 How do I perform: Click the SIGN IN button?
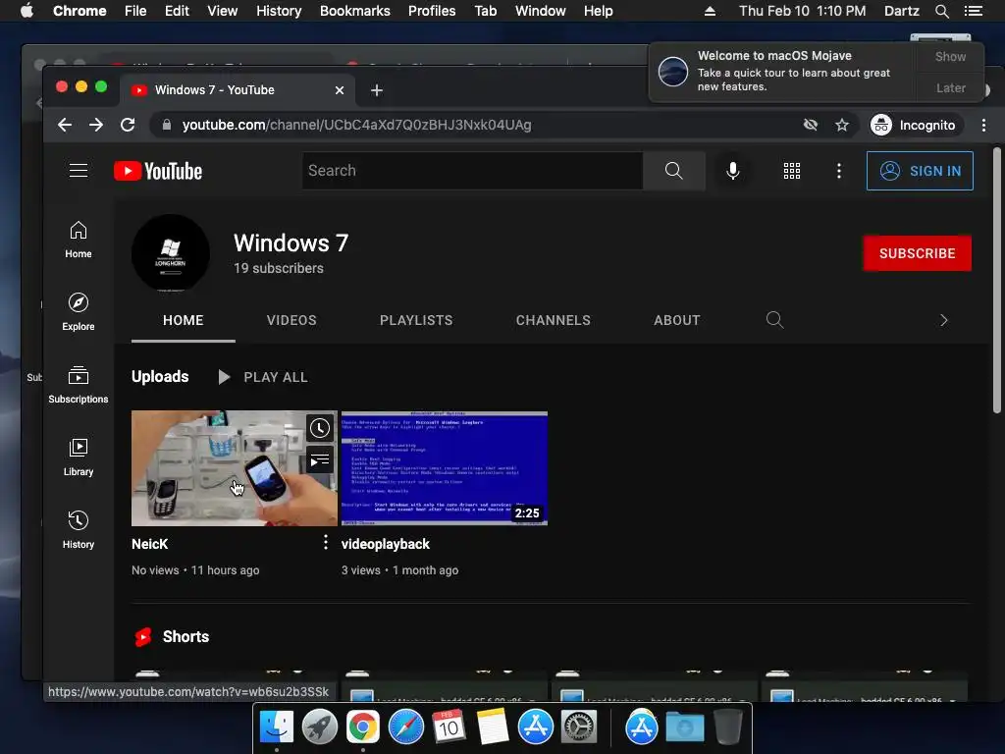coord(920,171)
